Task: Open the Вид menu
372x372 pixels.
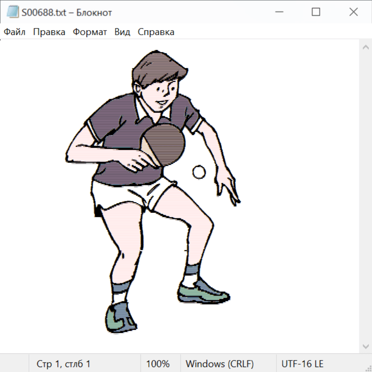Action: tap(122, 32)
